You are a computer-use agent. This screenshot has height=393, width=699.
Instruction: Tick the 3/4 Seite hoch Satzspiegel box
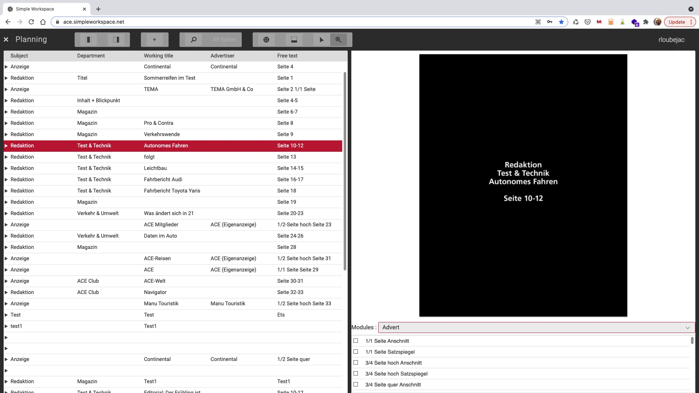[x=356, y=374]
